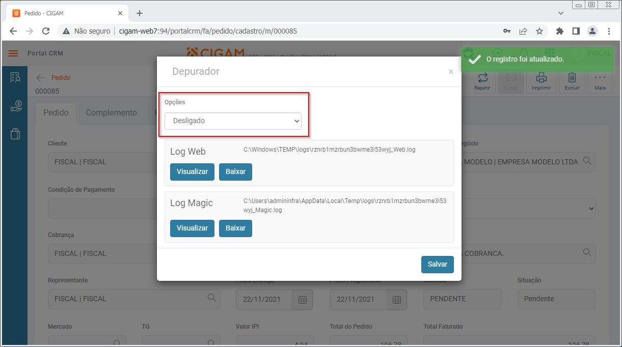
Task: Open the tab search chevron
Action: point(561,13)
